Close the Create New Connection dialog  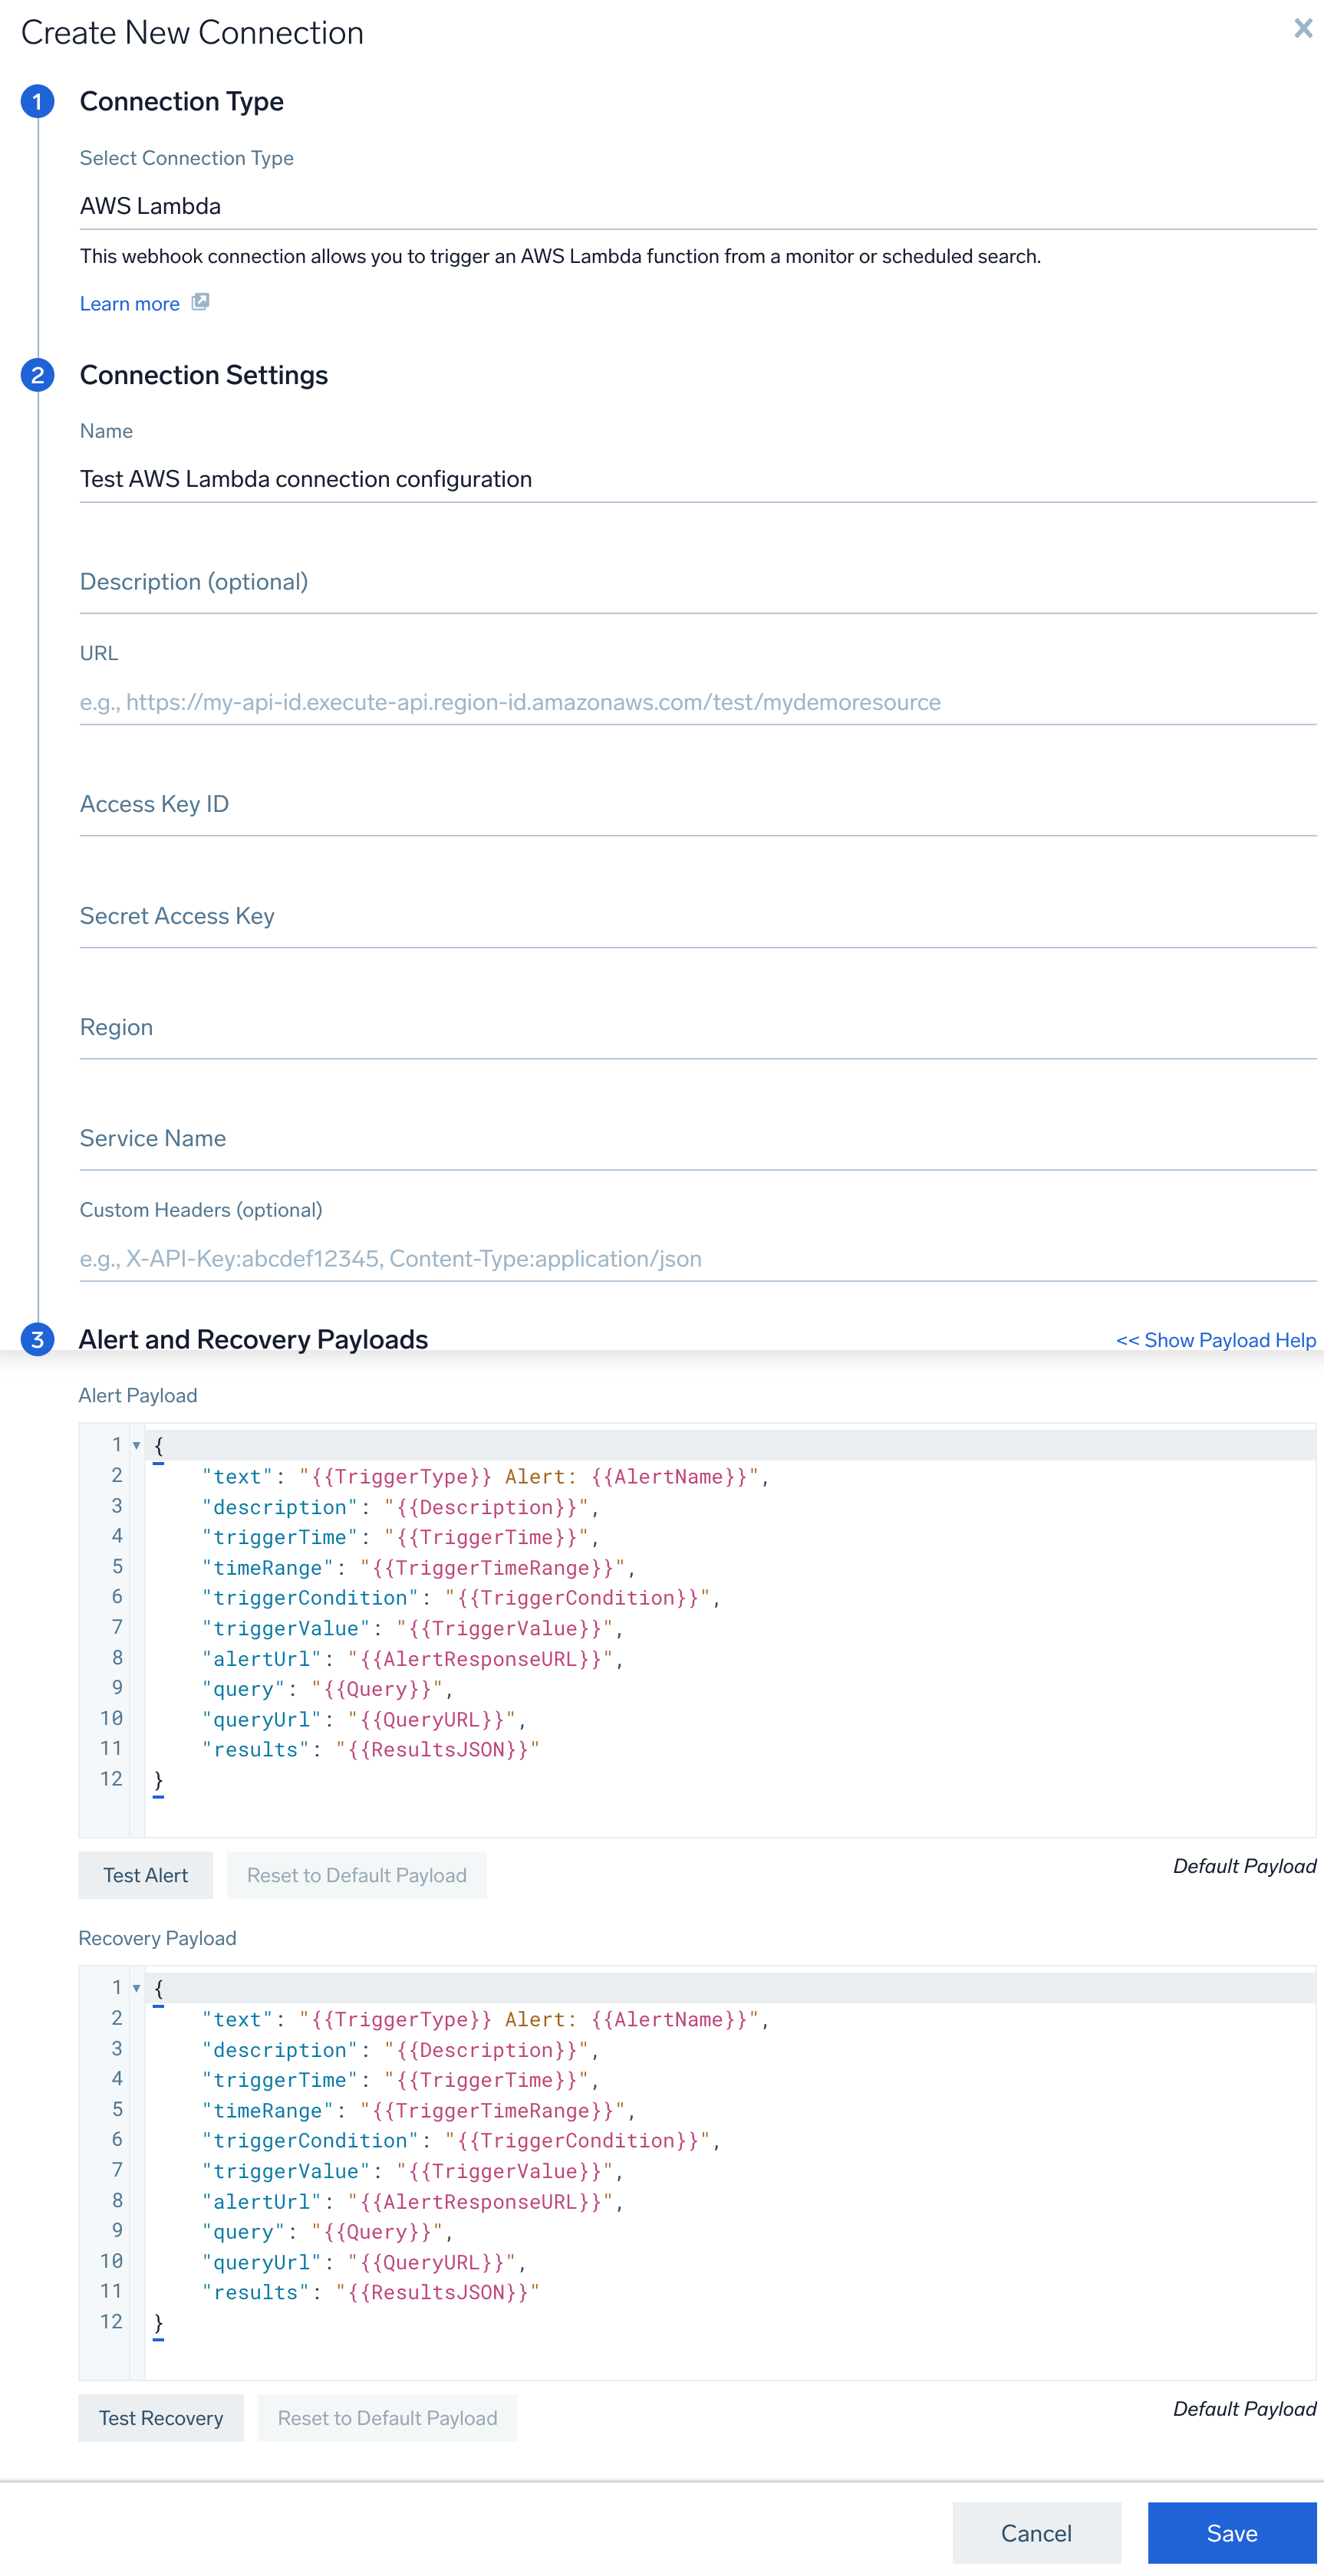pyautogui.click(x=1302, y=28)
